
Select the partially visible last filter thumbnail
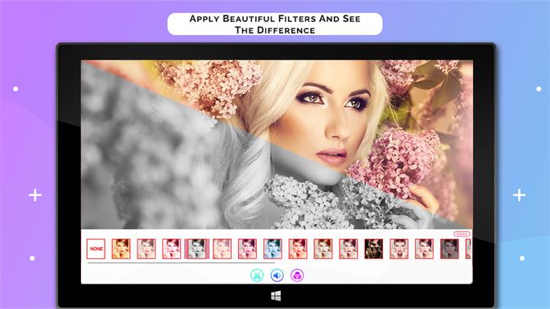(469, 249)
